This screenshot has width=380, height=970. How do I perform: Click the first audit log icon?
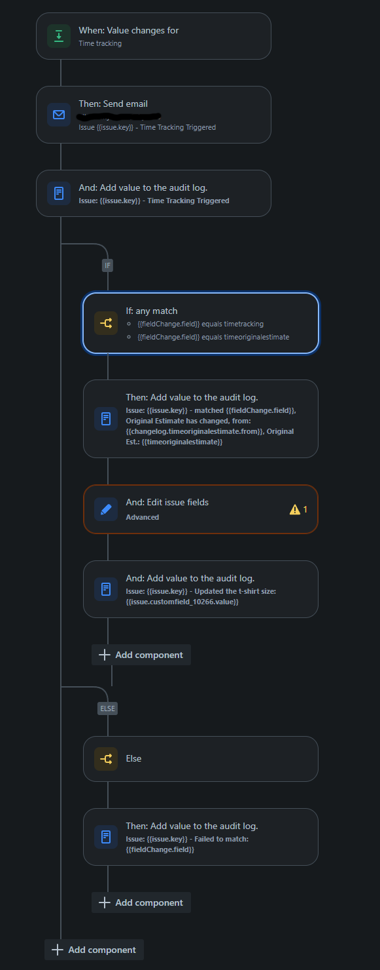(59, 193)
